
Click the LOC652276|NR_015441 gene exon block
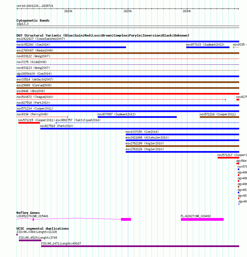(x=126, y=219)
